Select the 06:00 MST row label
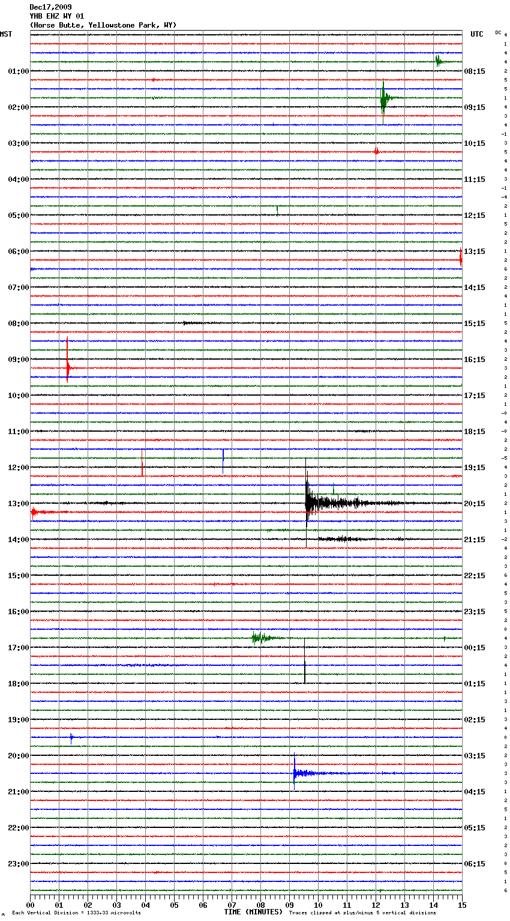 18,252
